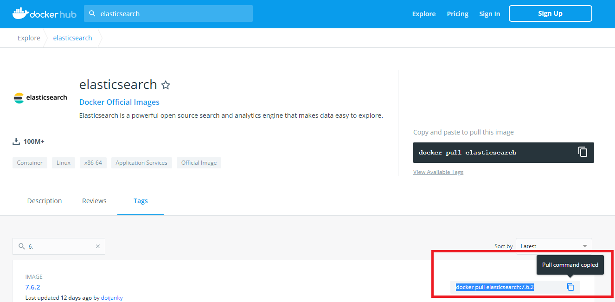Image resolution: width=615 pixels, height=302 pixels.
Task: Click the download count icon
Action: pos(16,141)
